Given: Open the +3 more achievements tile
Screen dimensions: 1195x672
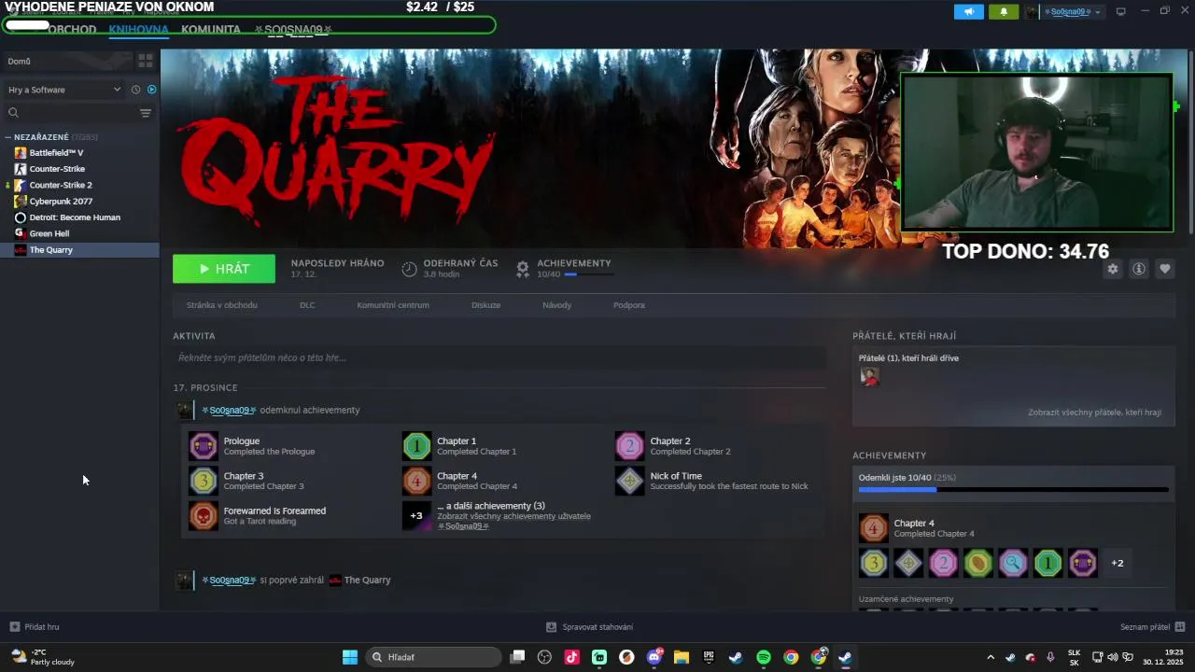Looking at the screenshot, I should click(x=417, y=515).
